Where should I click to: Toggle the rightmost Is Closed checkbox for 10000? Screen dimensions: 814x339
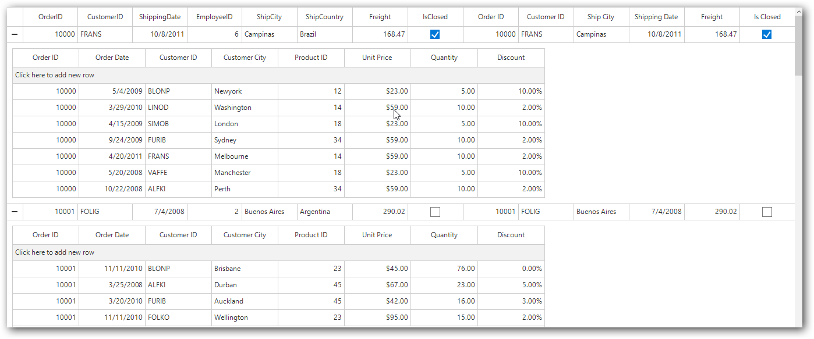click(766, 34)
